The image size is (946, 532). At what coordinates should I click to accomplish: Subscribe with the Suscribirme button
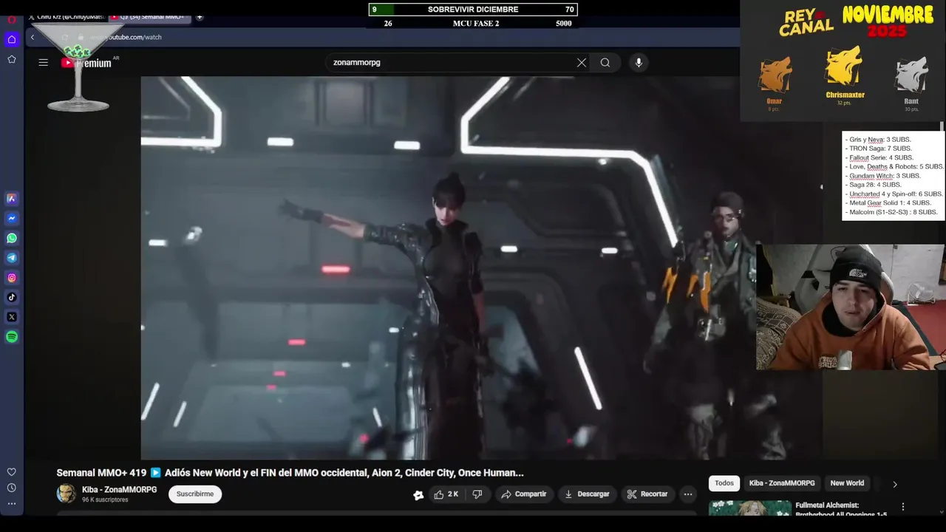[195, 494]
